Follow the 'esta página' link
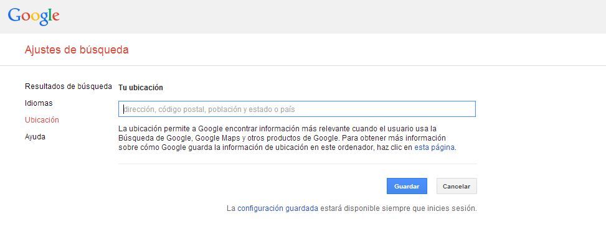 [x=434, y=147]
